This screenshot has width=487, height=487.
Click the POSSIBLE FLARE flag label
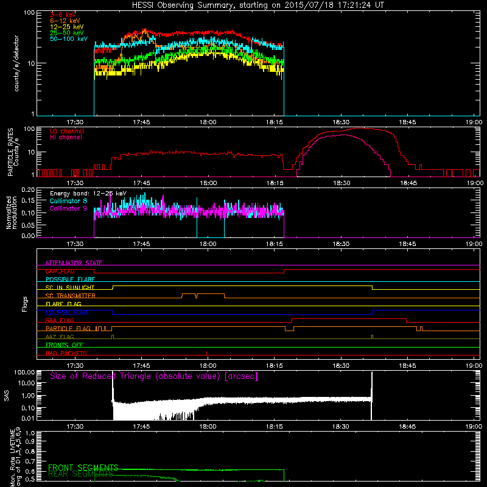pyautogui.click(x=70, y=279)
